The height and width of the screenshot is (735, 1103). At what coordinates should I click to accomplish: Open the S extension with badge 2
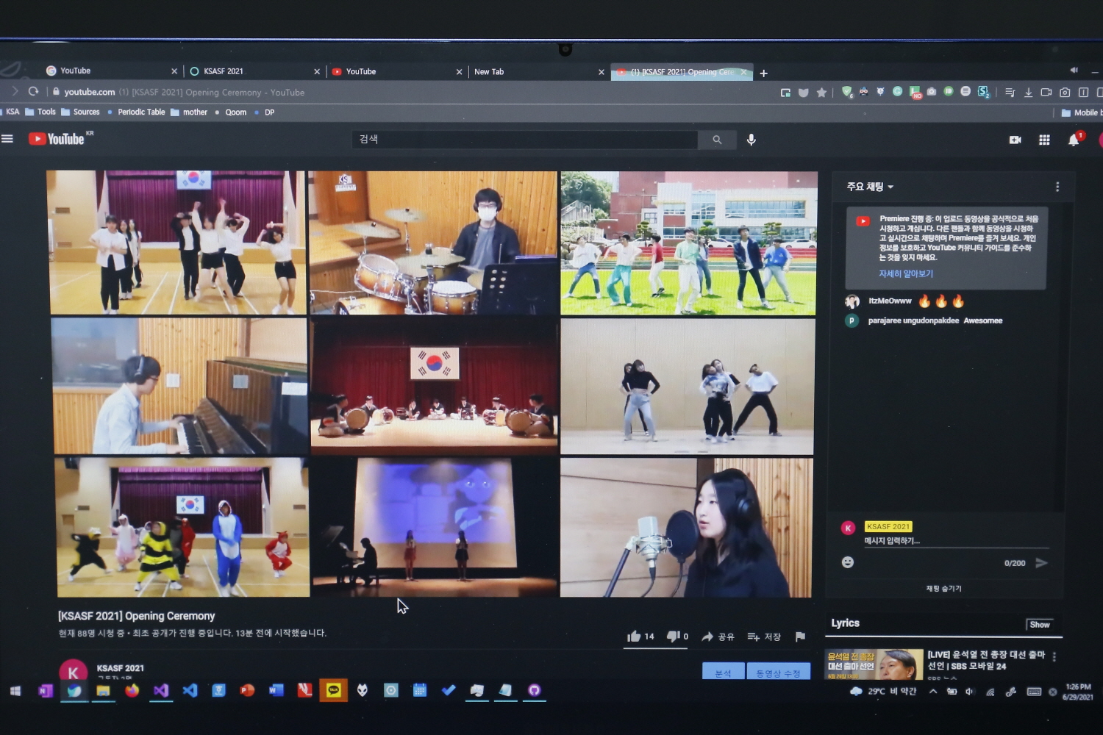click(x=984, y=93)
